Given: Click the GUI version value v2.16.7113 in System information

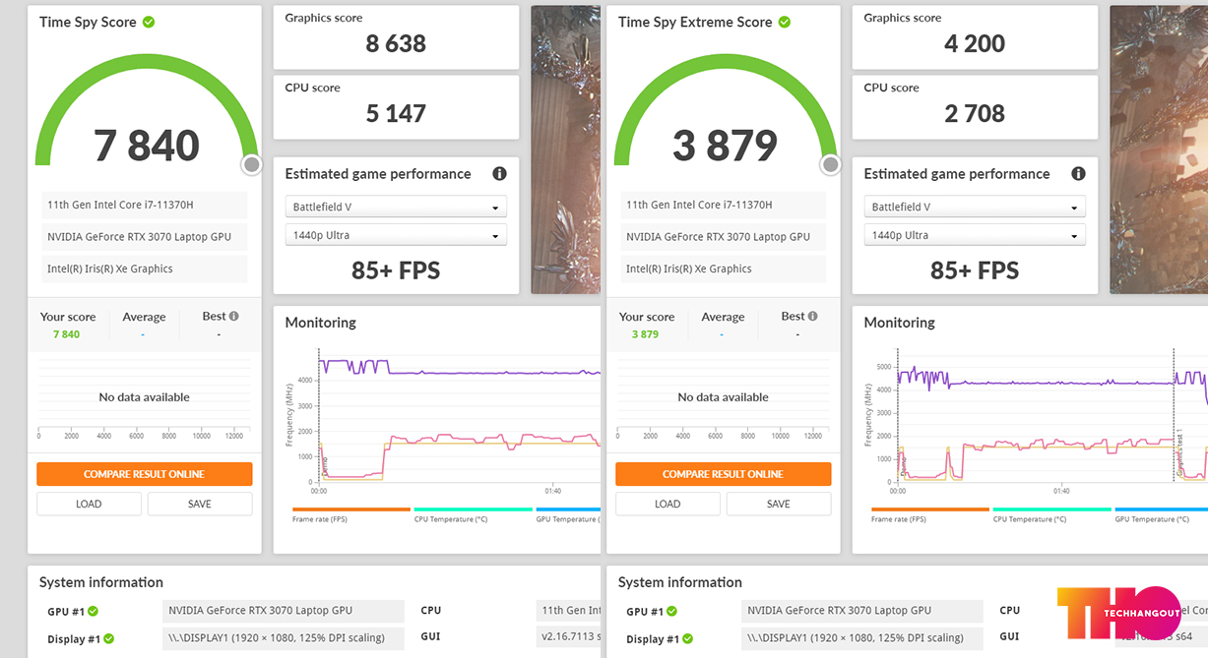Looking at the screenshot, I should click(x=568, y=637).
